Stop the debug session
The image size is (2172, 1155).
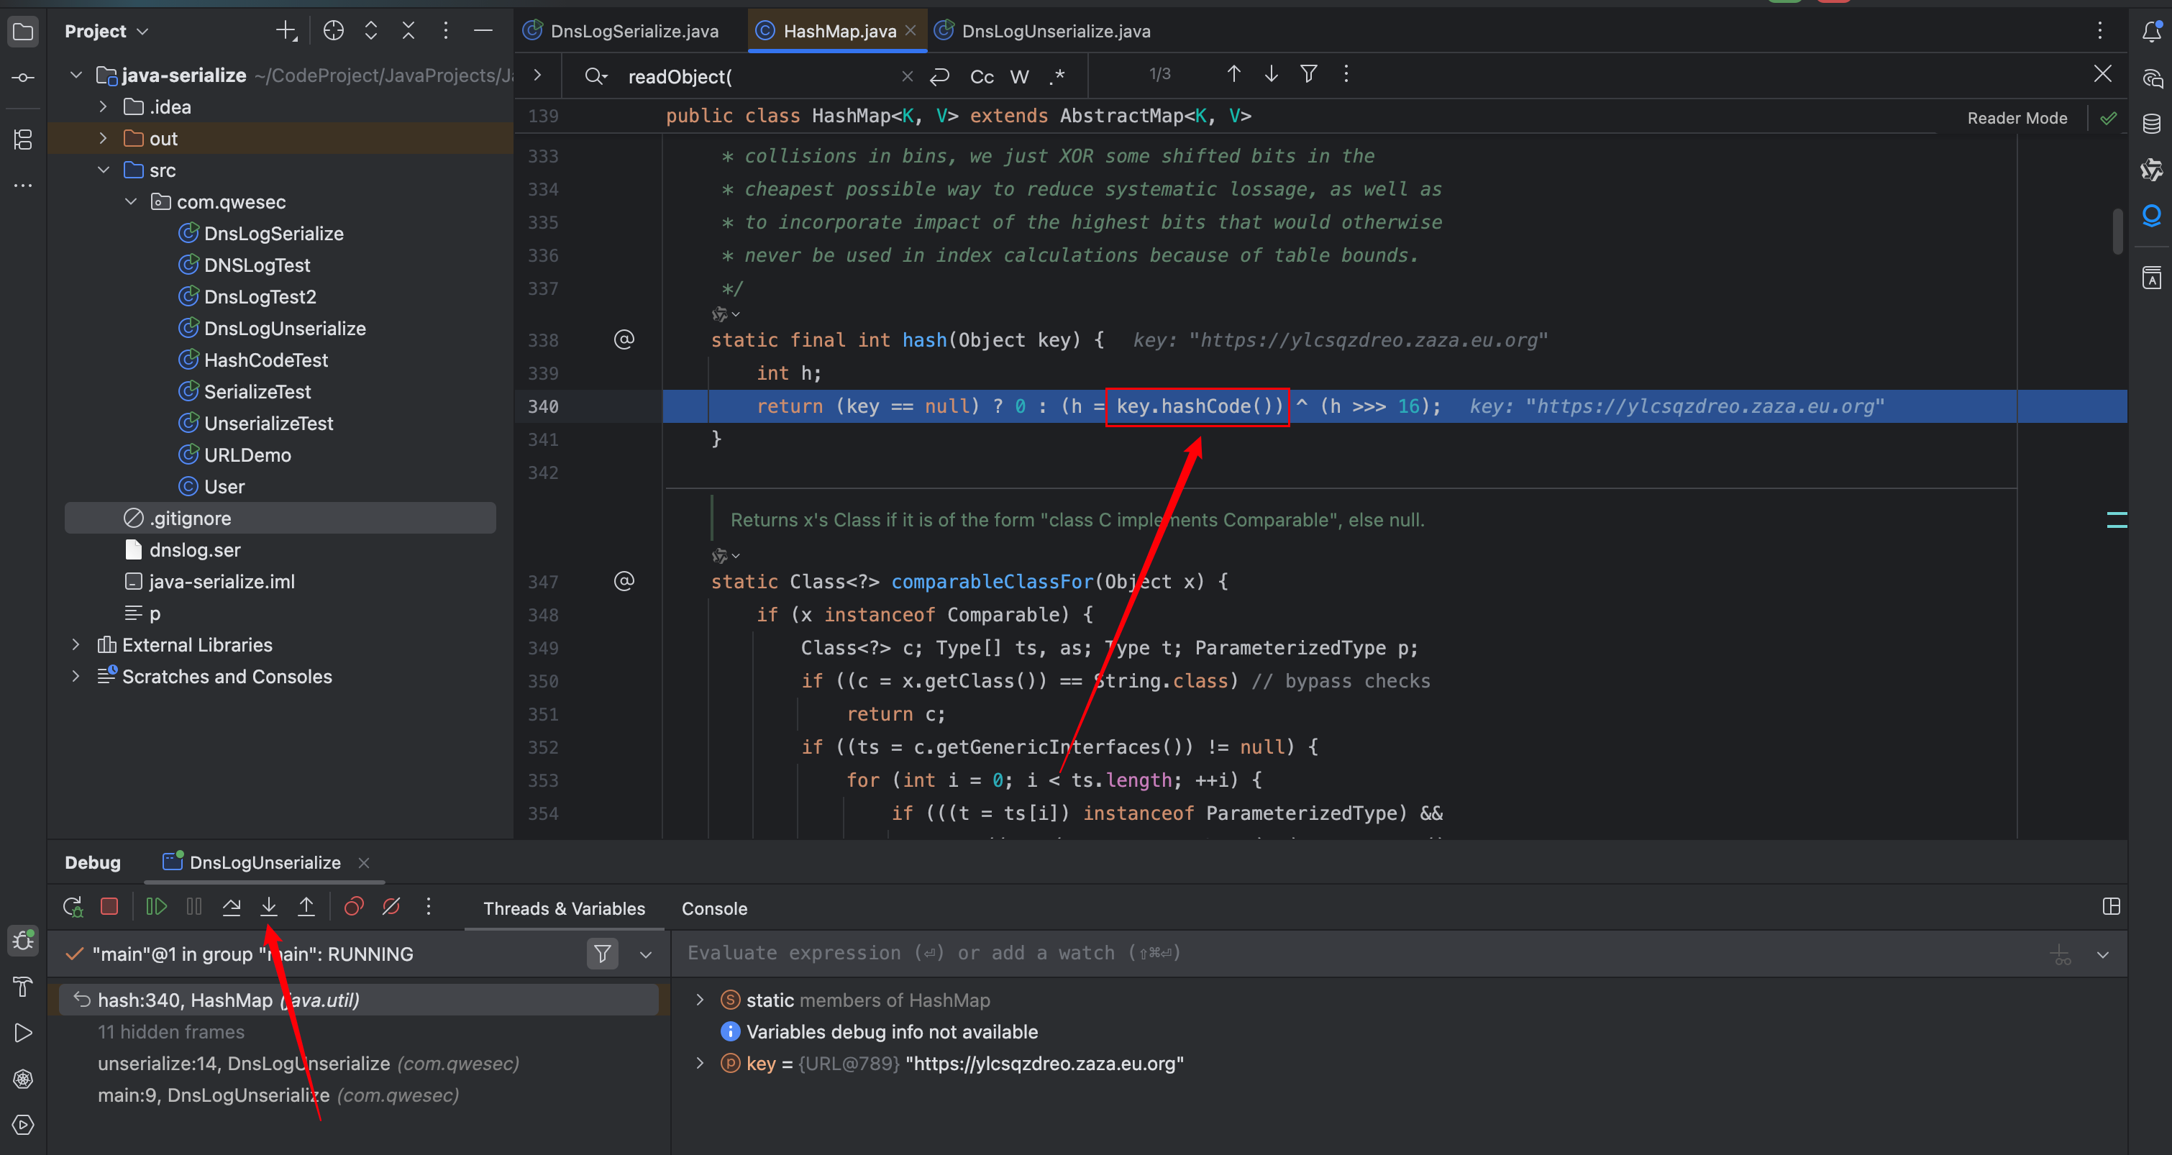[109, 906]
